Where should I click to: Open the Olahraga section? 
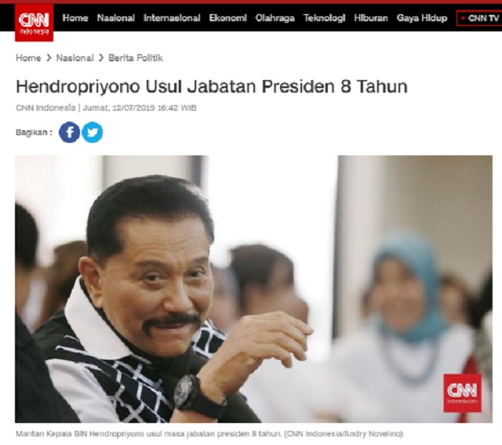pyautogui.click(x=275, y=18)
